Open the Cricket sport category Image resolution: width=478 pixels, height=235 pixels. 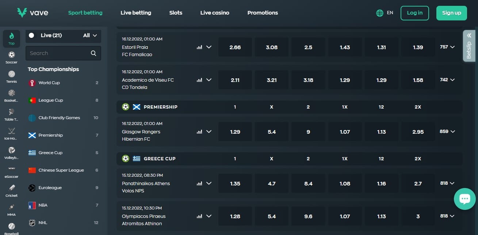click(12, 190)
